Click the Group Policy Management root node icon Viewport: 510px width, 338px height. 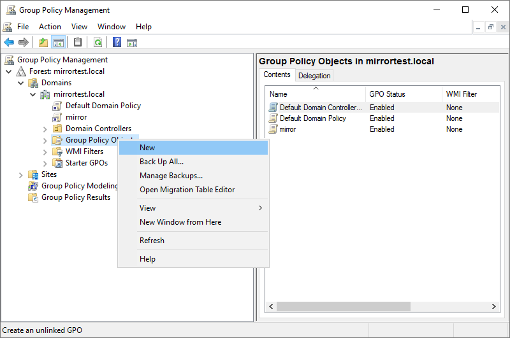pyautogui.click(x=9, y=60)
